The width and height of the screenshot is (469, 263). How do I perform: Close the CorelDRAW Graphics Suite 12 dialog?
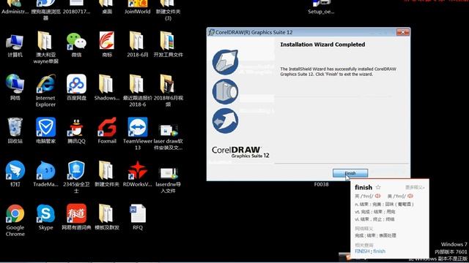tap(402, 32)
